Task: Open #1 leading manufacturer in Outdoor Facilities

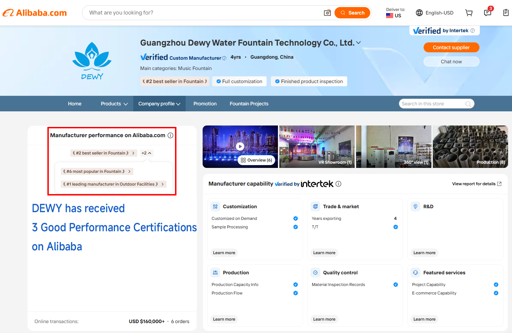Action: click(114, 184)
